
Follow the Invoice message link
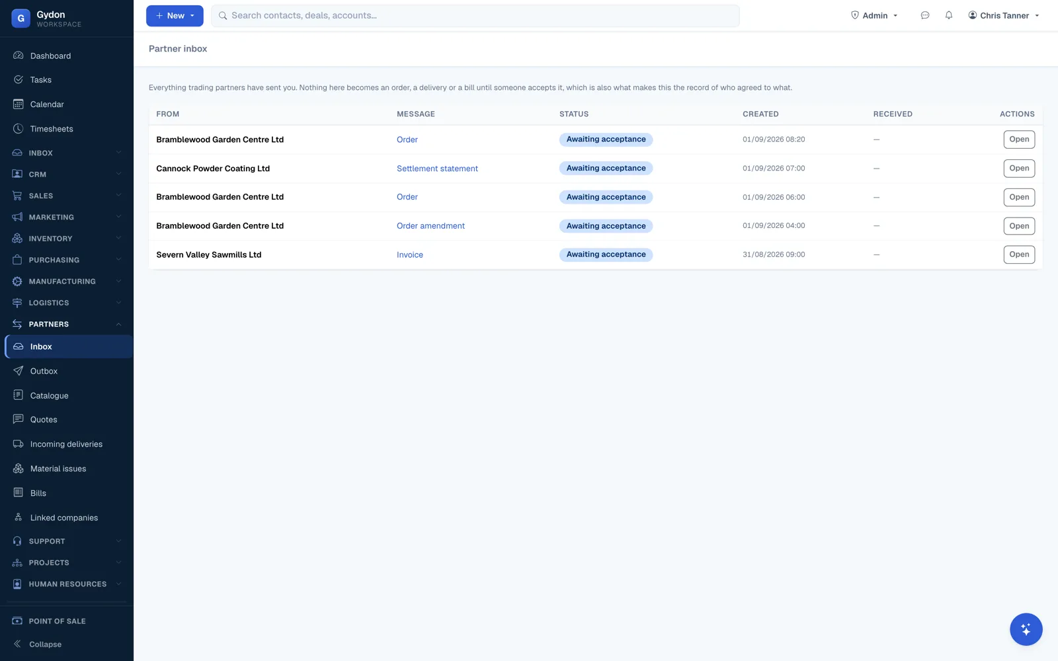tap(410, 254)
